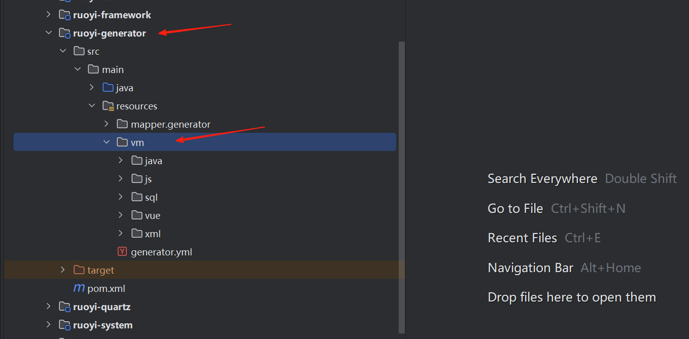
Task: Click the generator.yml YAML file icon
Action: (x=122, y=252)
